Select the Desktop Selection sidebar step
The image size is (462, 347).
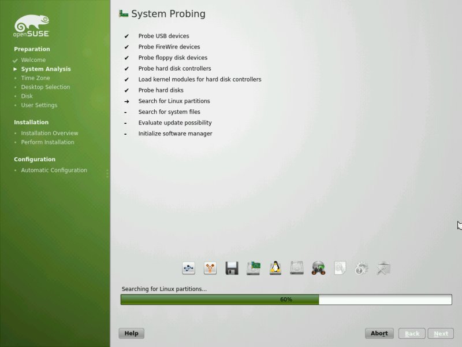click(46, 87)
